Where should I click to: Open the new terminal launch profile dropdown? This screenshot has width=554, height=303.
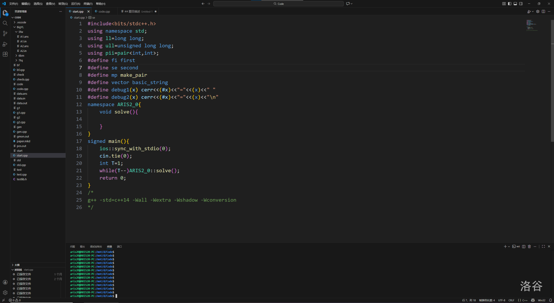coord(509,247)
